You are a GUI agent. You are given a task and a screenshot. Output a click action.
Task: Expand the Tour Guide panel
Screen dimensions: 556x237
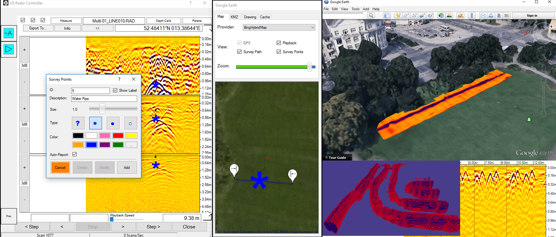pos(337,158)
